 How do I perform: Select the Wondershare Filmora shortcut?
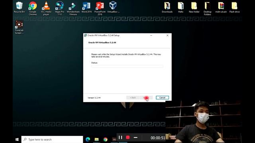click(x=73, y=8)
